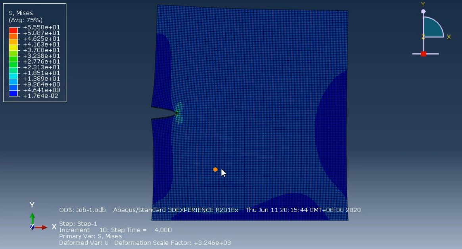Click the top handle of the 3D compass Y axis

pyautogui.click(x=424, y=11)
